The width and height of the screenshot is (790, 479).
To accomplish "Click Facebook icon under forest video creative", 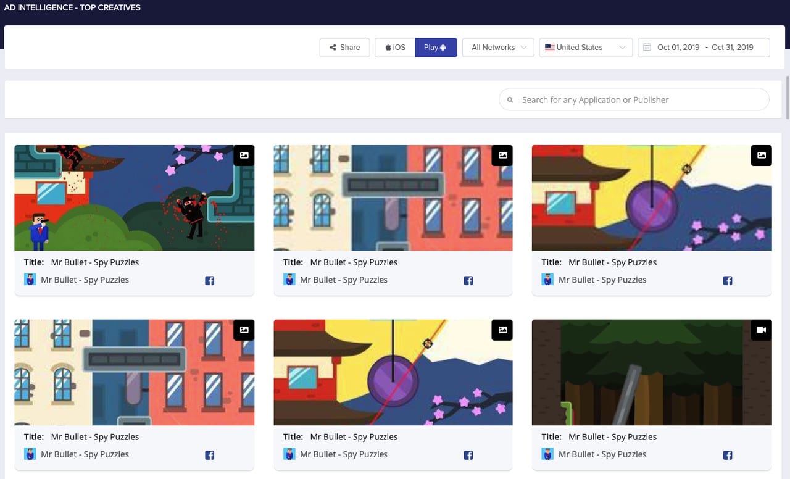I will coord(728,456).
